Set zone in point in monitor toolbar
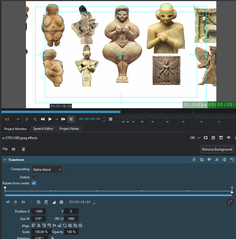Viewport: 236px width, 239px height. [x=27, y=119]
